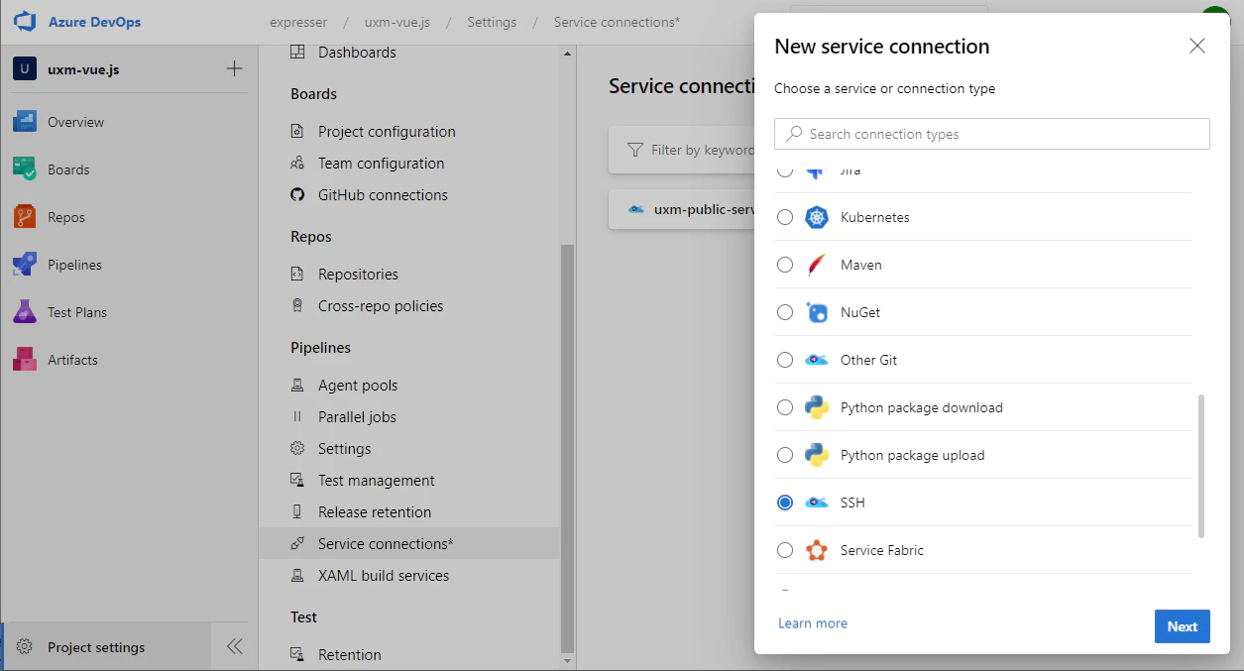This screenshot has width=1244, height=671.
Task: Select the Python package download radio button
Action: [x=785, y=407]
